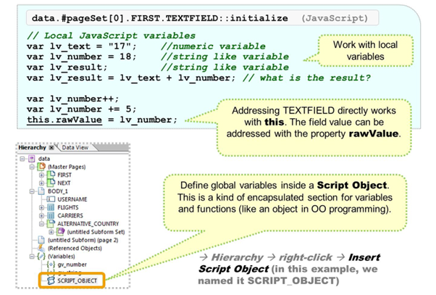436x295 pixels.
Task: Expand the FLIGHTS node
Action: click(43, 207)
